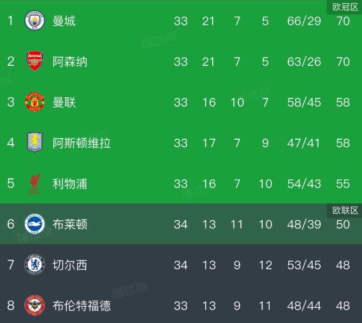The image size is (362, 323).
Task: Click Manchester United's 58/45 goals figure
Action: (x=304, y=102)
